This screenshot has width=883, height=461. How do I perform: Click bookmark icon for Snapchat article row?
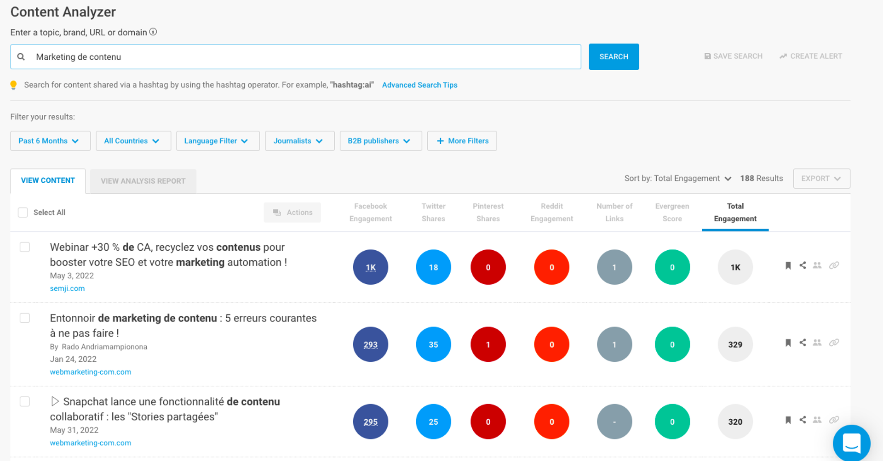788,420
